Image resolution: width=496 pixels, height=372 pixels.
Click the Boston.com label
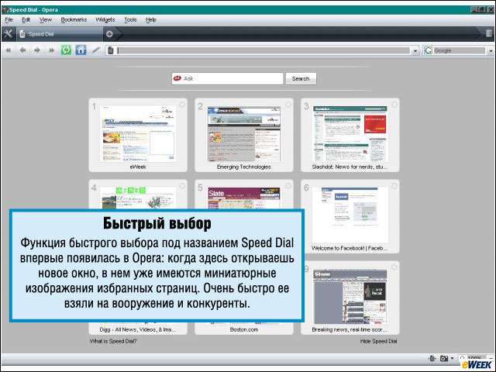[x=244, y=329]
